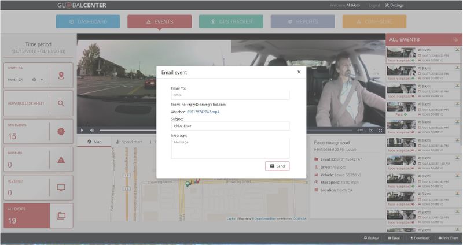Image resolution: width=463 pixels, height=245 pixels.
Task: Click the Advanced Search magnifier icon
Action: tap(61, 103)
